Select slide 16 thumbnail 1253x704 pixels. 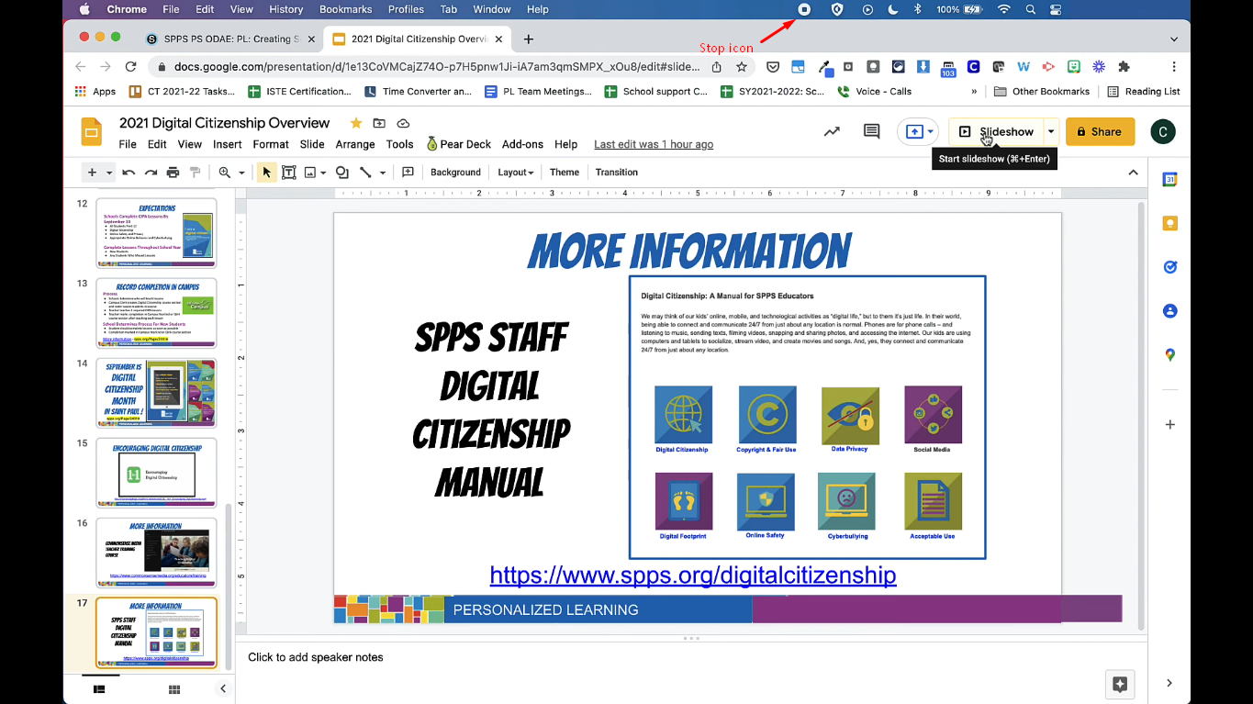(156, 553)
